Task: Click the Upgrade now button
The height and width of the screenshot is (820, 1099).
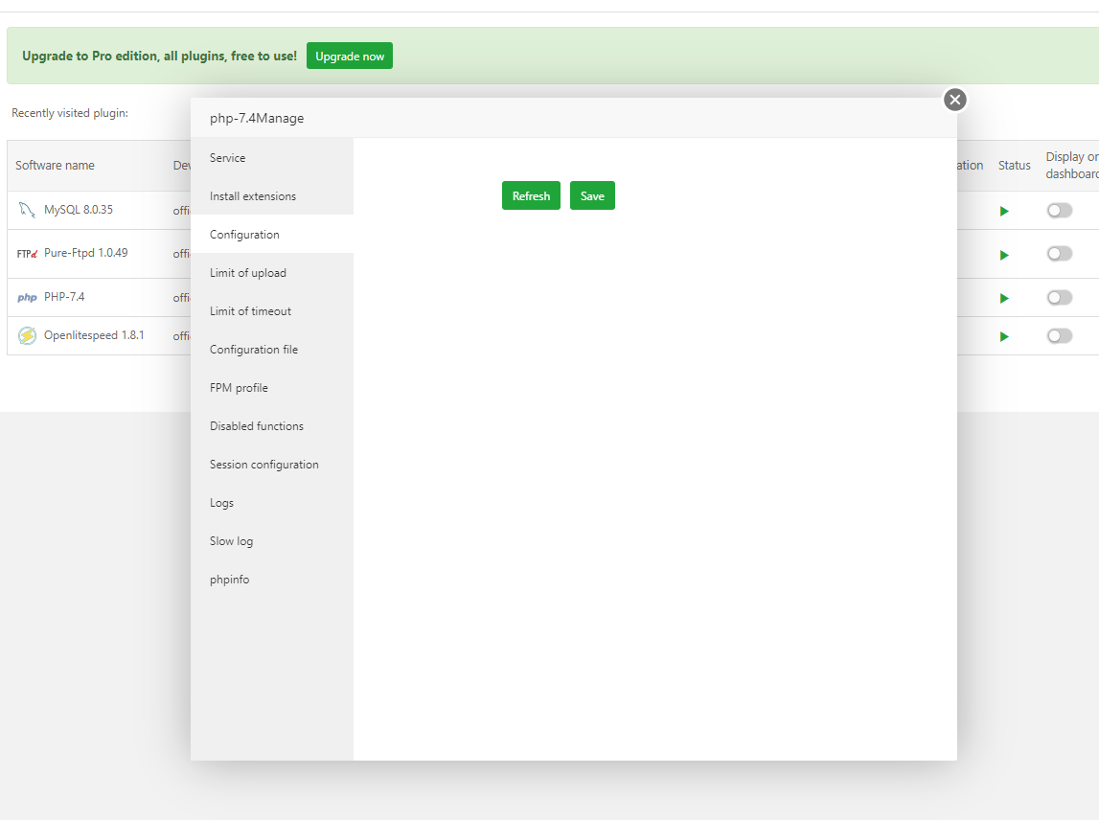Action: coord(349,56)
